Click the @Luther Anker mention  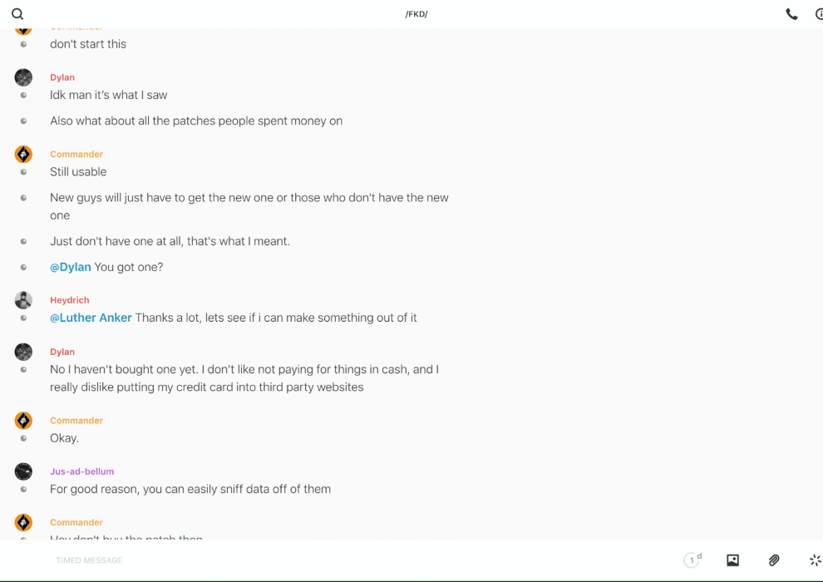pos(91,318)
